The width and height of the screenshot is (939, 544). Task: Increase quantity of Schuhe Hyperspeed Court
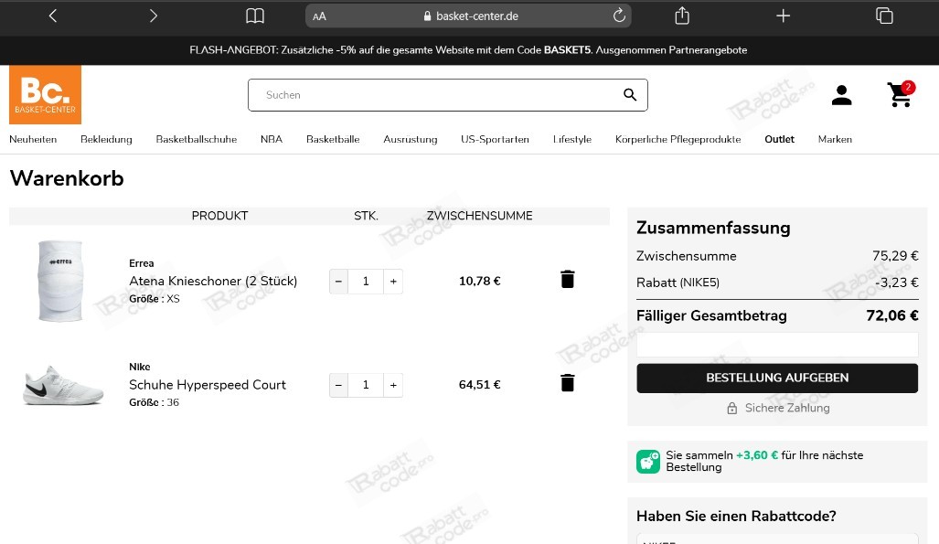click(x=393, y=385)
